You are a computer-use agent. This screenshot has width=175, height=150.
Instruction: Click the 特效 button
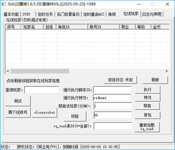(148, 98)
